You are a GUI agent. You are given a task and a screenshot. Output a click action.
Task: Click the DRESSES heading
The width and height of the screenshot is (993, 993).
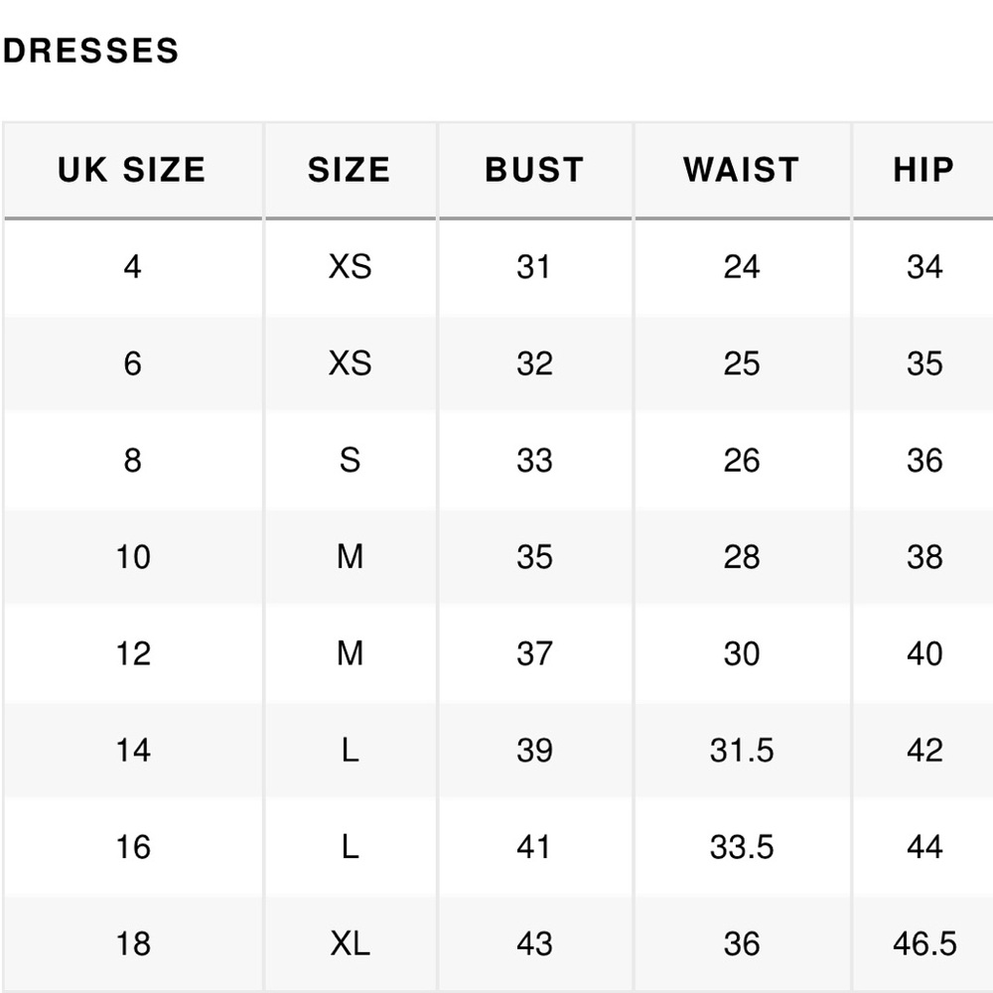point(90,51)
